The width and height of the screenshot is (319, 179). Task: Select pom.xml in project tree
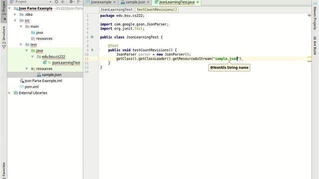click(31, 87)
